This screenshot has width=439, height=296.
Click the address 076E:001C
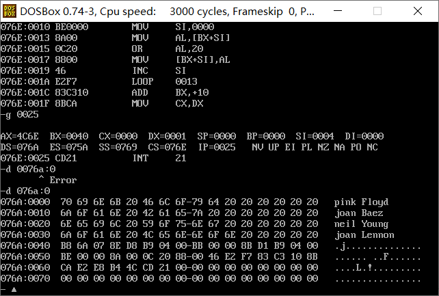25,92
